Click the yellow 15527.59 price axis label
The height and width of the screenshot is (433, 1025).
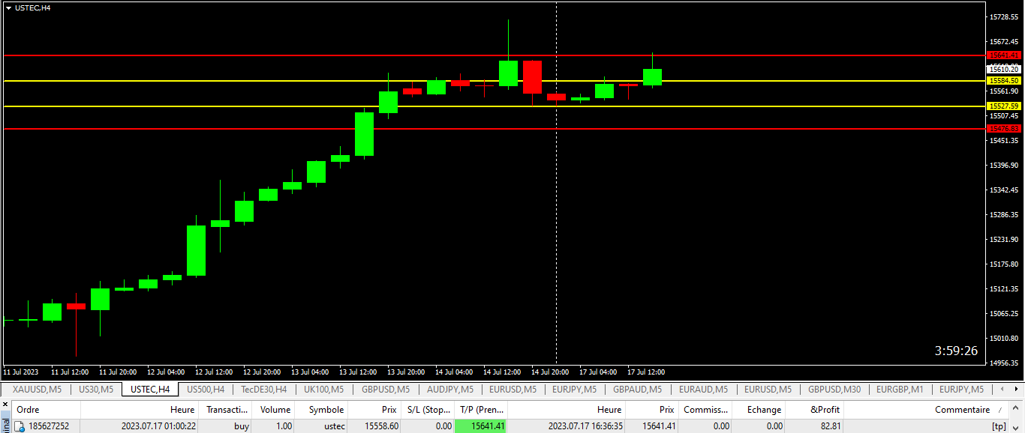pos(1004,106)
